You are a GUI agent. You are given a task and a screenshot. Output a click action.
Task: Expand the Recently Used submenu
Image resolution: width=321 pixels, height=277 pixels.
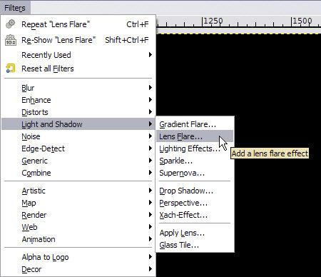[x=78, y=55]
